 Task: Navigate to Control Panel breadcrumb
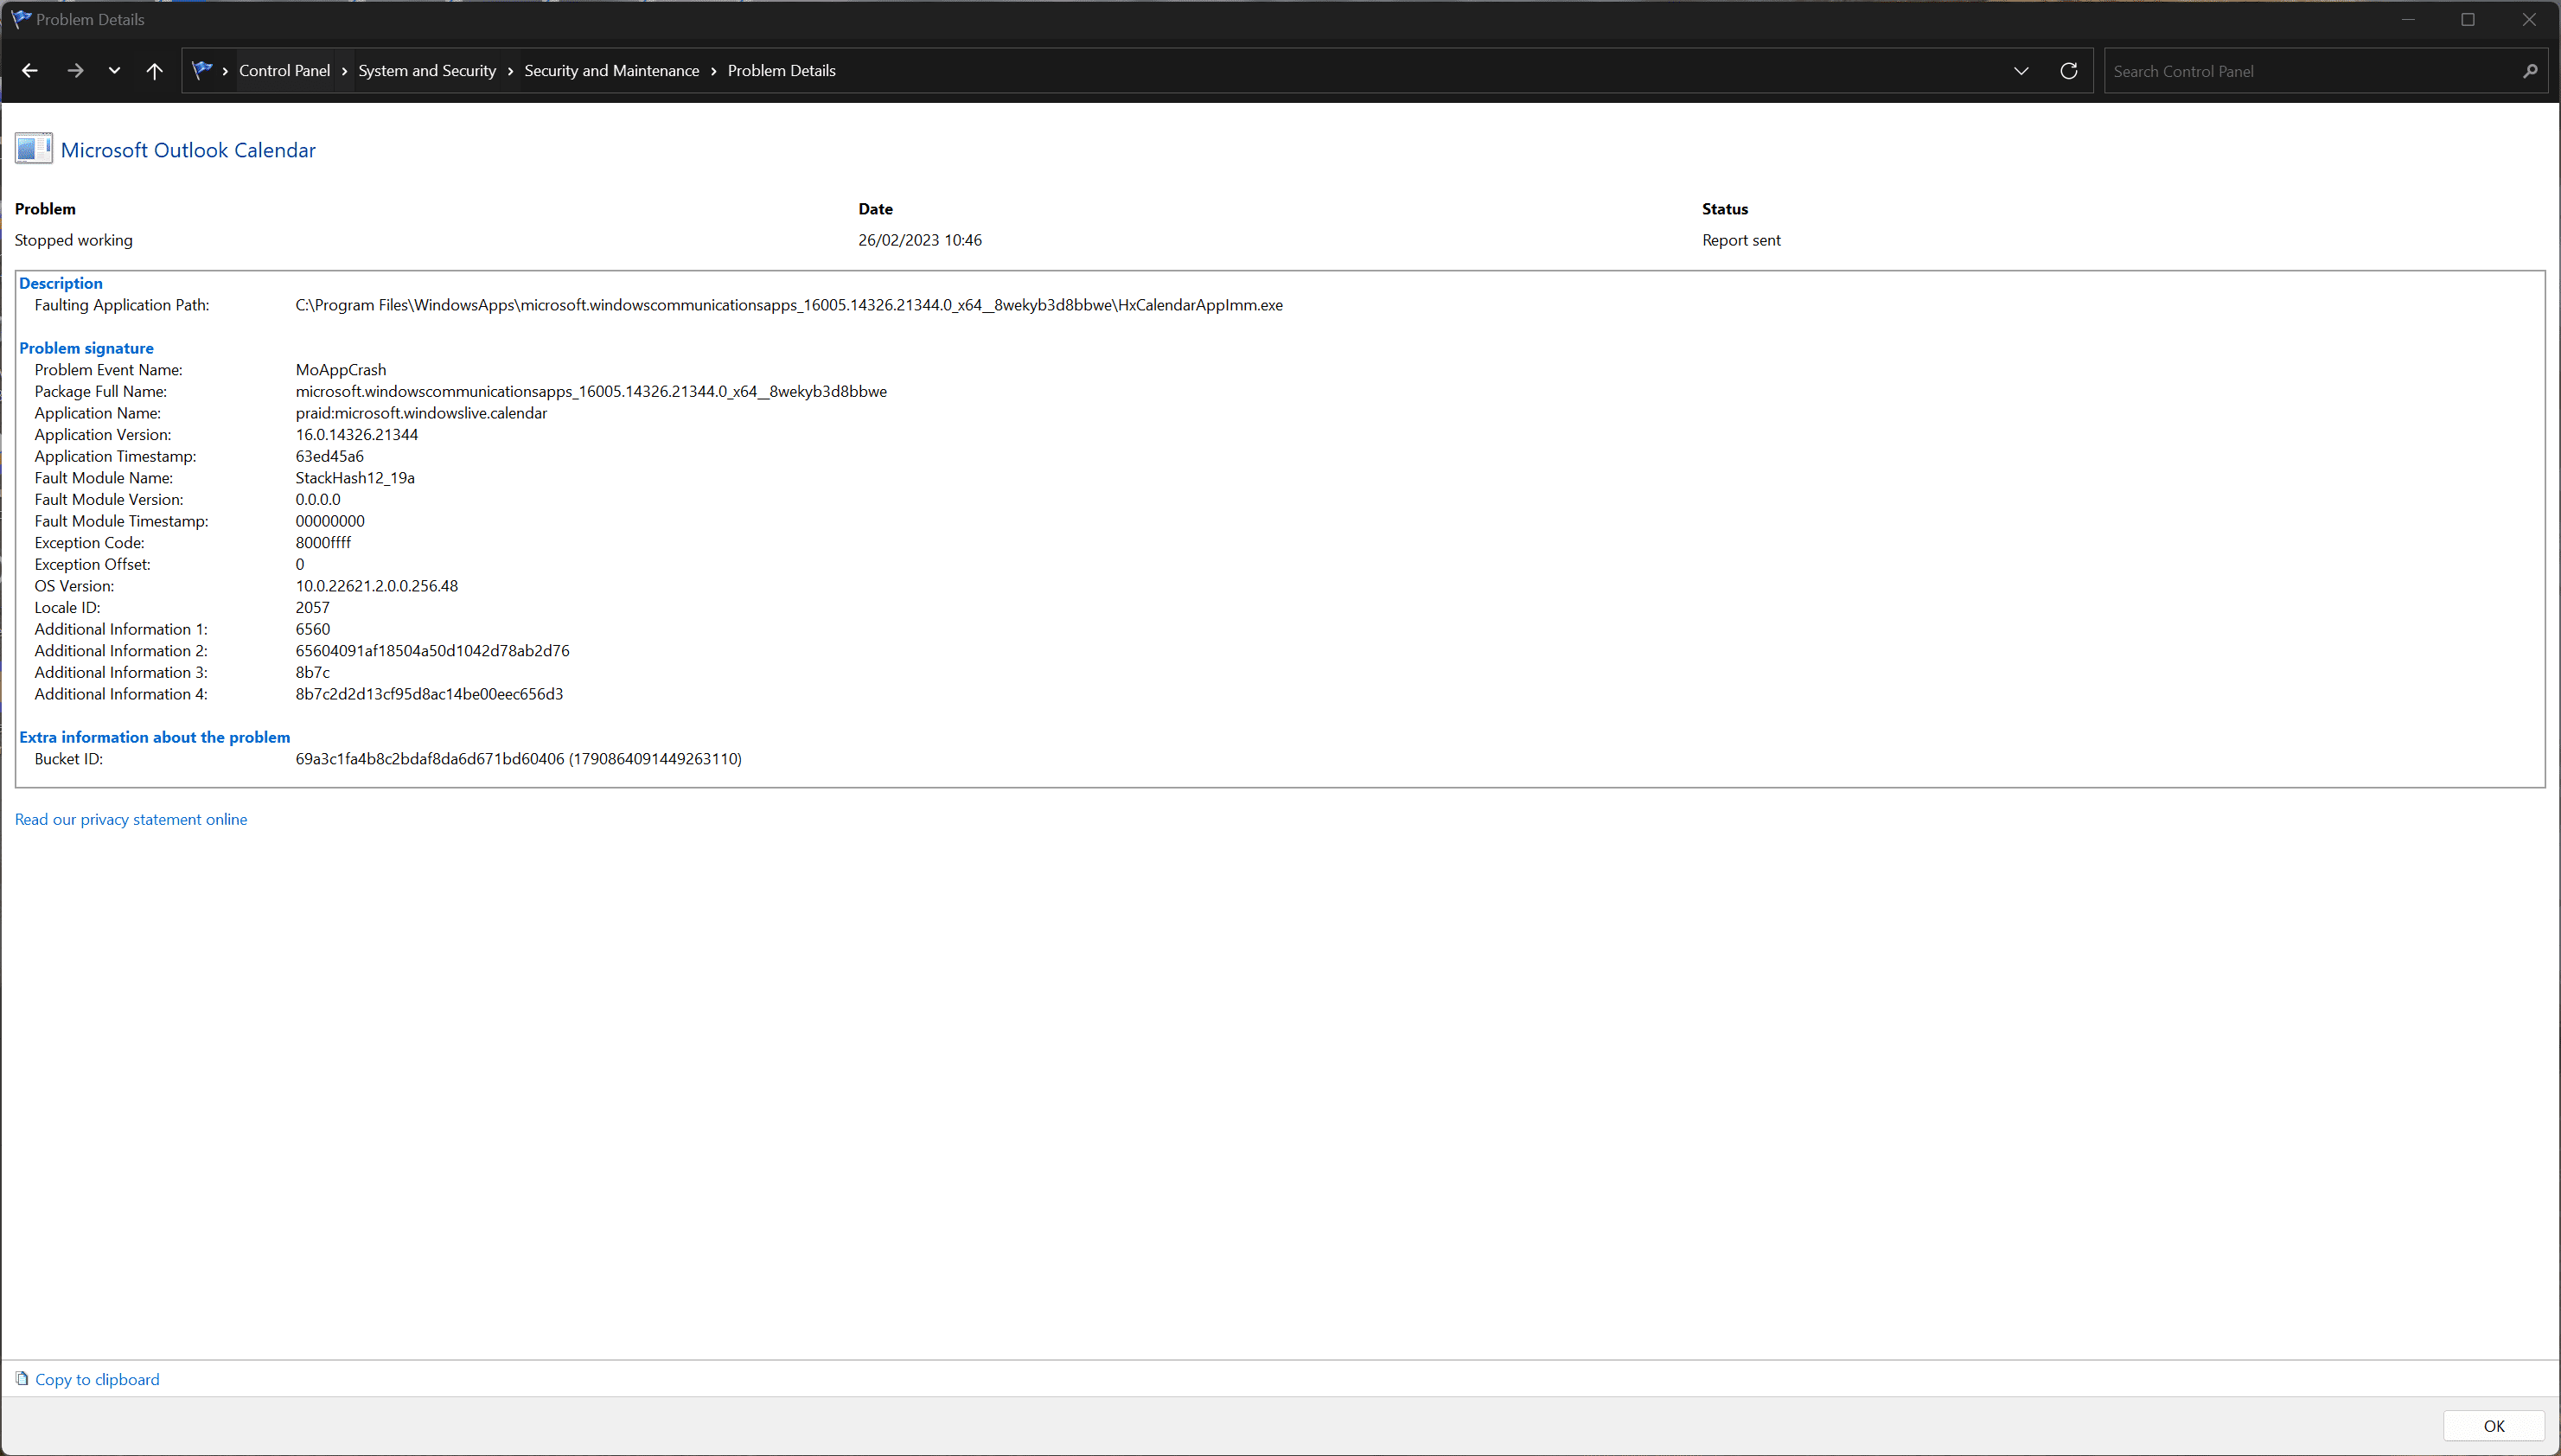pyautogui.click(x=284, y=71)
